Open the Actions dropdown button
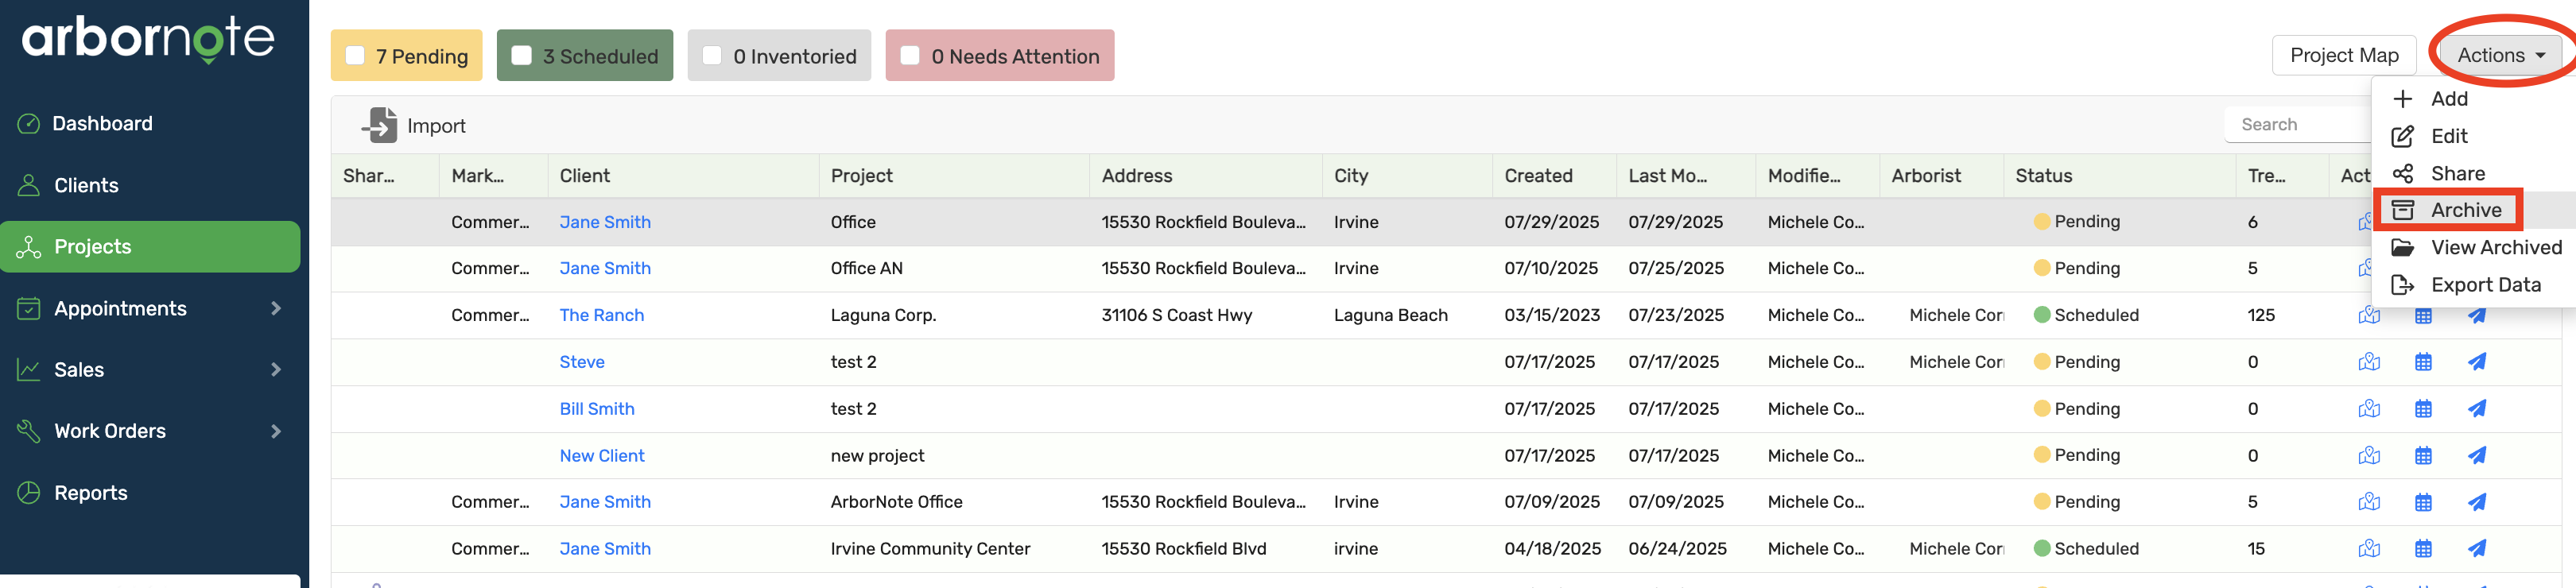 (x=2500, y=56)
